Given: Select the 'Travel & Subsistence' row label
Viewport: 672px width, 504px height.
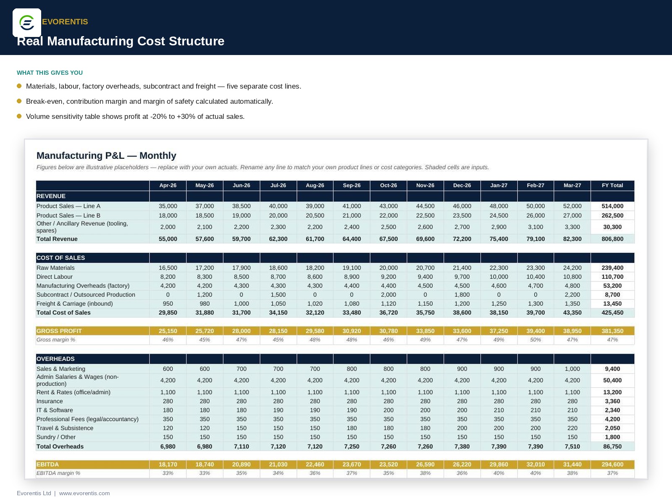Looking at the screenshot, I should coord(65,428).
